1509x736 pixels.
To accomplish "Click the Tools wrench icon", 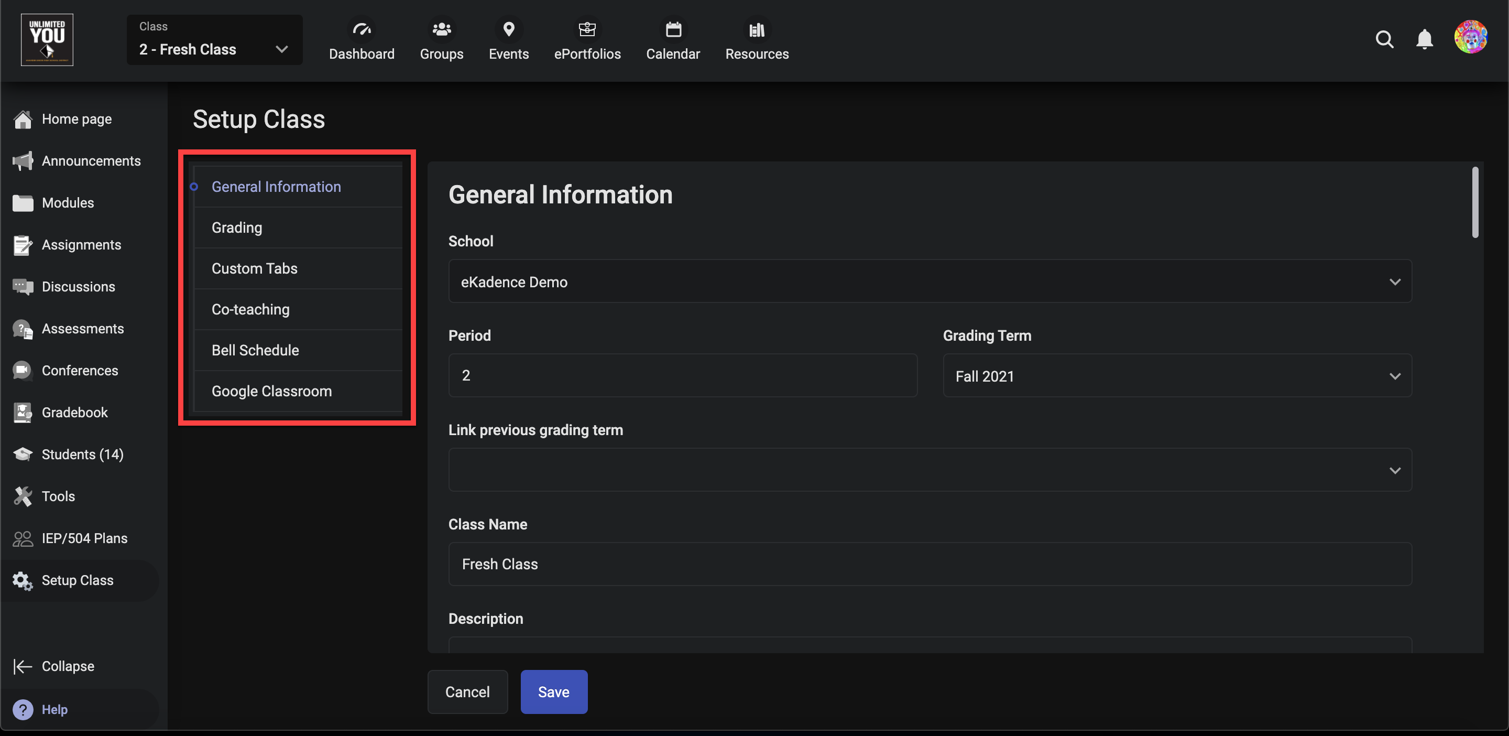I will [x=23, y=496].
